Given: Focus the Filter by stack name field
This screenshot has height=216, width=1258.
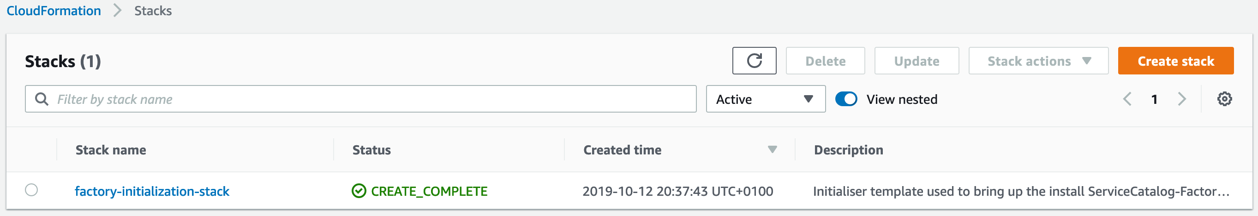Looking at the screenshot, I should 361,99.
